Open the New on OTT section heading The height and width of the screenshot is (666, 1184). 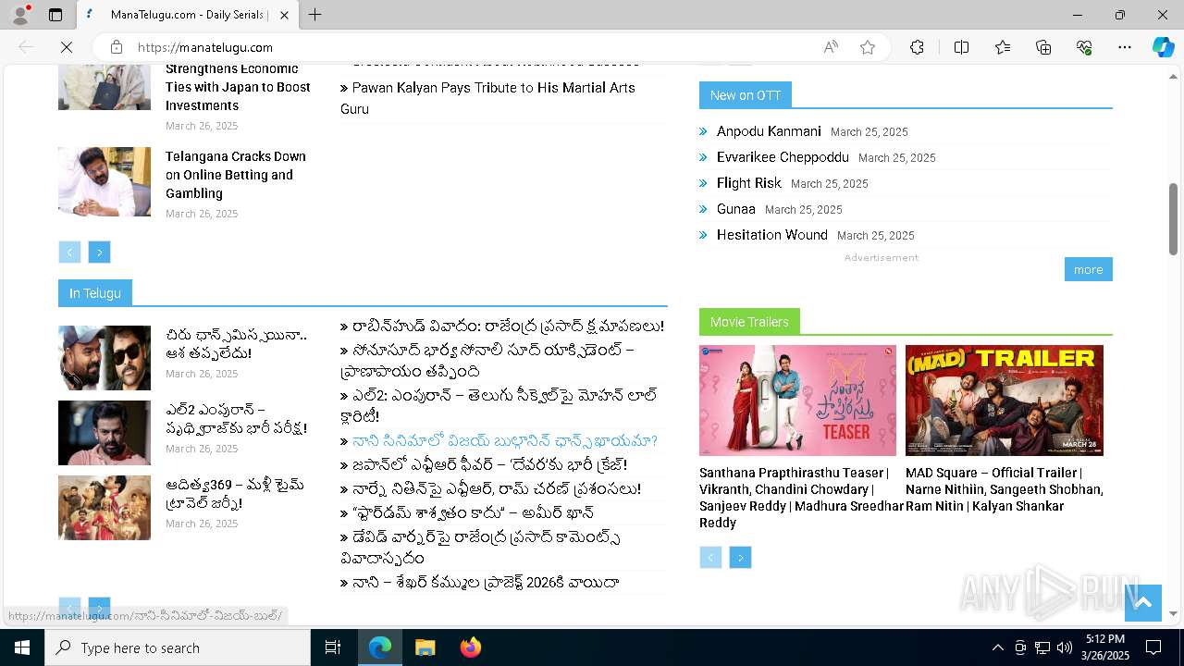[746, 95]
